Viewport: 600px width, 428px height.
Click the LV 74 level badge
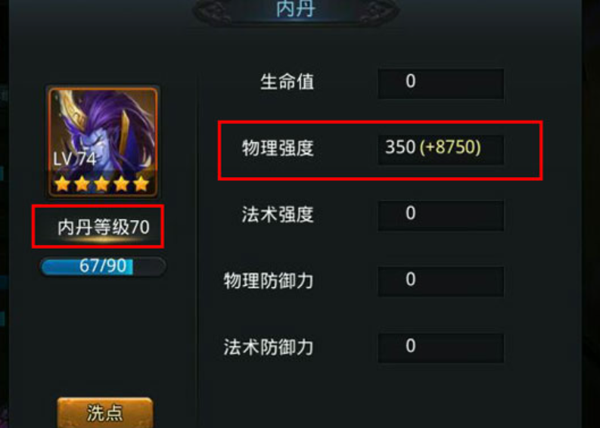(74, 159)
